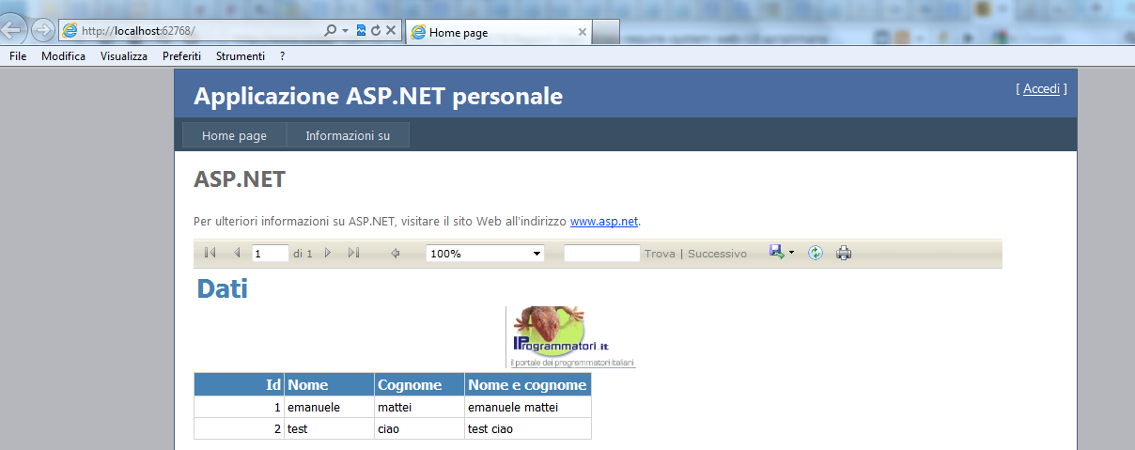Click back to parent report arrow

pyautogui.click(x=396, y=253)
